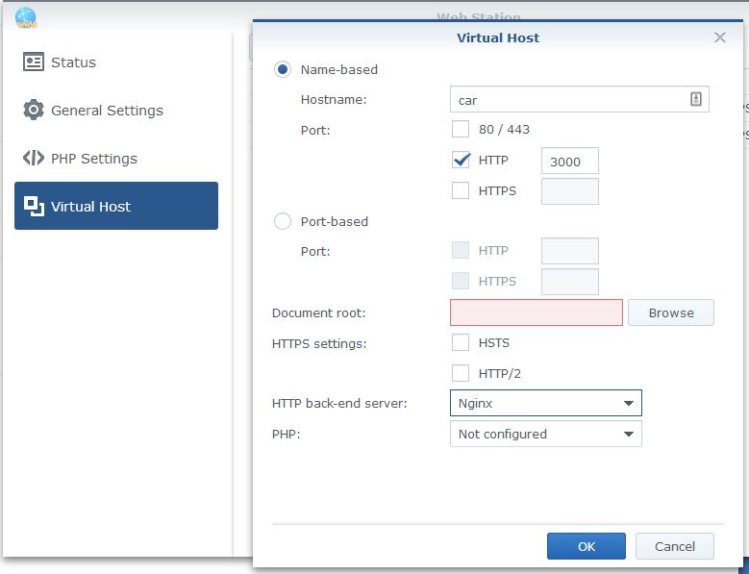Image resolution: width=749 pixels, height=574 pixels.
Task: Click the Hostname: label
Action: tap(334, 99)
